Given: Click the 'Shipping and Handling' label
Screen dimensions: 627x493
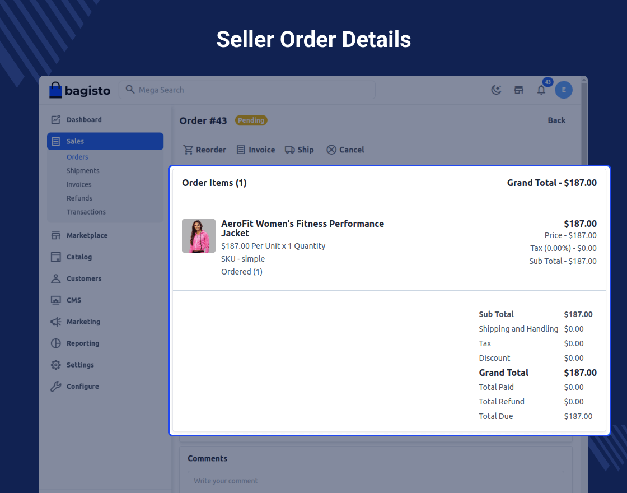Looking at the screenshot, I should [518, 329].
